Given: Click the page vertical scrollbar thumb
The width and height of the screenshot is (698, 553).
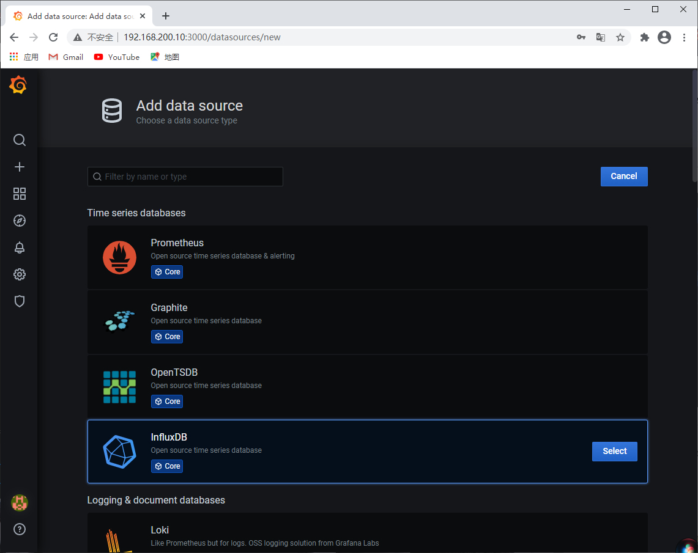Looking at the screenshot, I should pyautogui.click(x=695, y=125).
